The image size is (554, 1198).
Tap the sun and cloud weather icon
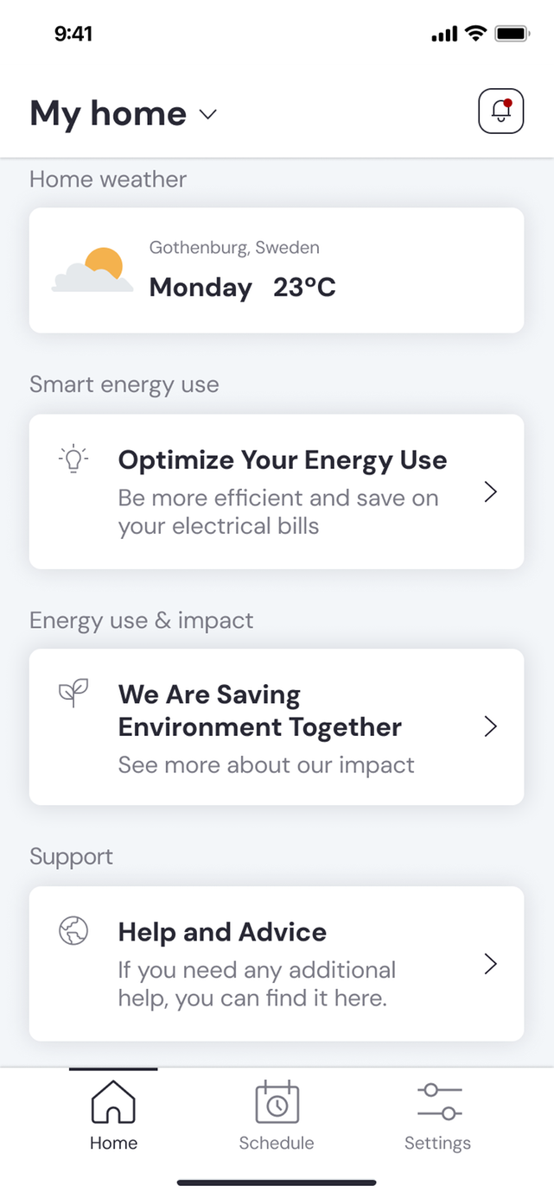(92, 270)
